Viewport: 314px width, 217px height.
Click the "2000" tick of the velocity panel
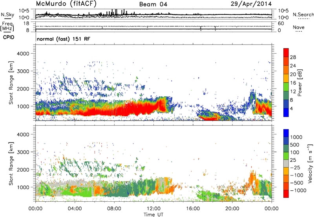pos(23,170)
